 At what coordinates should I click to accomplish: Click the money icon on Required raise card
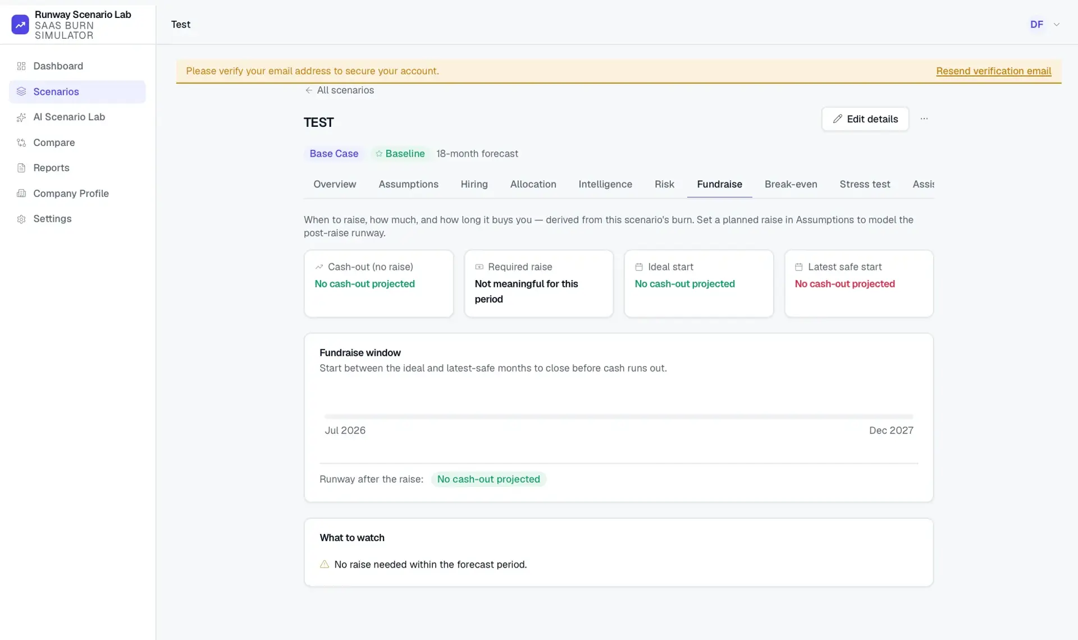(479, 267)
